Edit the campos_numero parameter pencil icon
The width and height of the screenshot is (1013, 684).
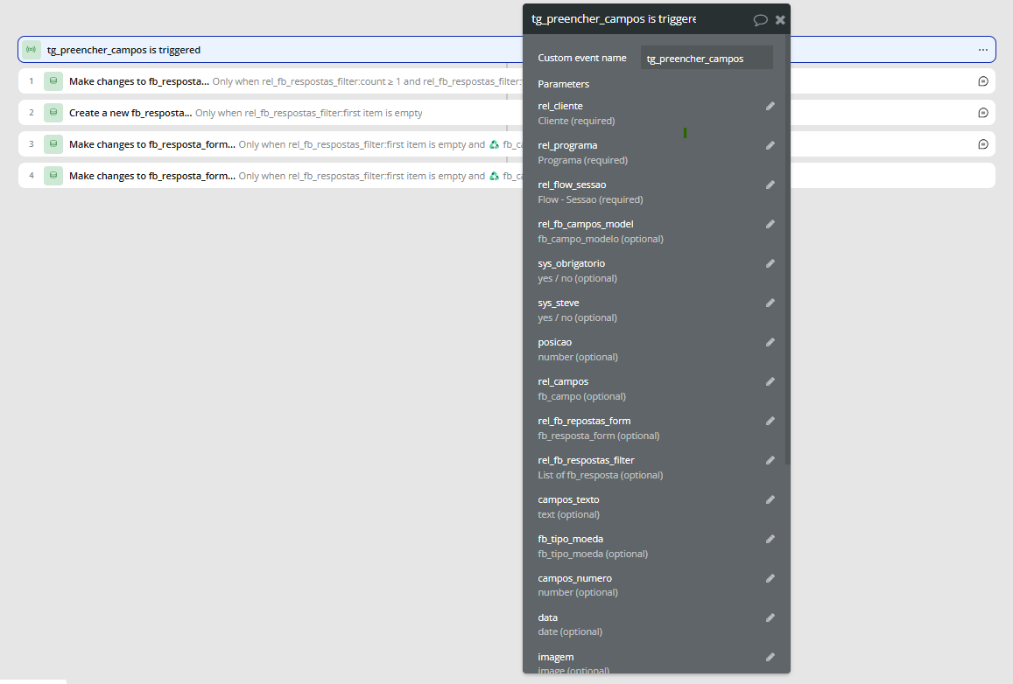pyautogui.click(x=770, y=578)
